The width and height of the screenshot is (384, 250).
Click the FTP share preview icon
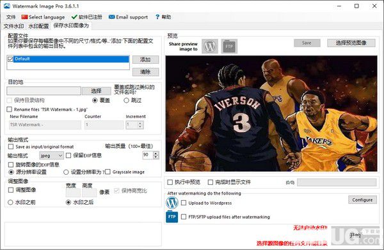[229, 46]
